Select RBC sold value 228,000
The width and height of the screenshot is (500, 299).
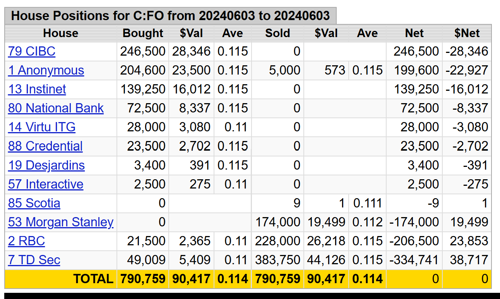277,241
